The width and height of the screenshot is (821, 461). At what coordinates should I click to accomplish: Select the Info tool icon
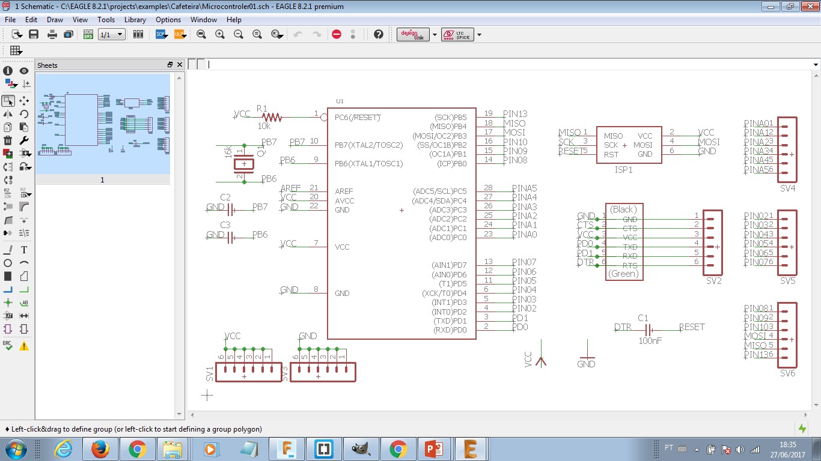tap(8, 71)
